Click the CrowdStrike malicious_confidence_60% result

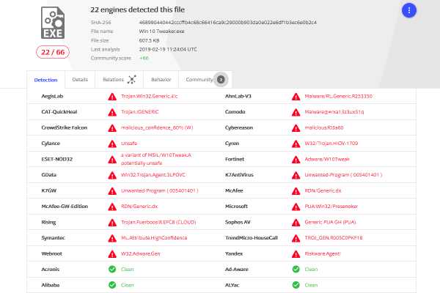(157, 127)
